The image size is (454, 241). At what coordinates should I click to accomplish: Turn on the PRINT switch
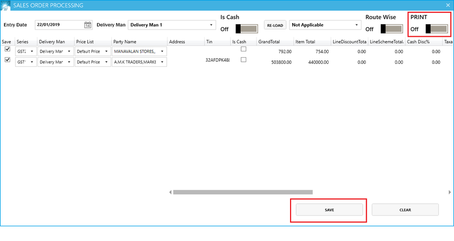[x=436, y=29]
